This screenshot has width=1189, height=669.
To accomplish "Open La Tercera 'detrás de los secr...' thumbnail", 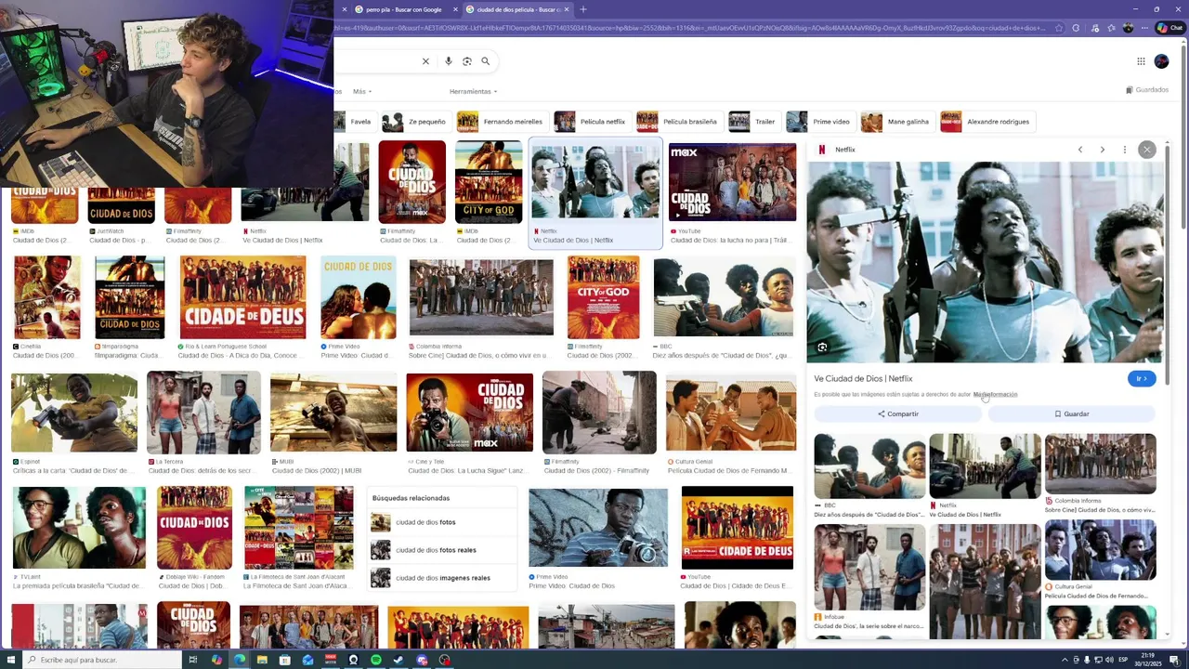I will pyautogui.click(x=203, y=413).
